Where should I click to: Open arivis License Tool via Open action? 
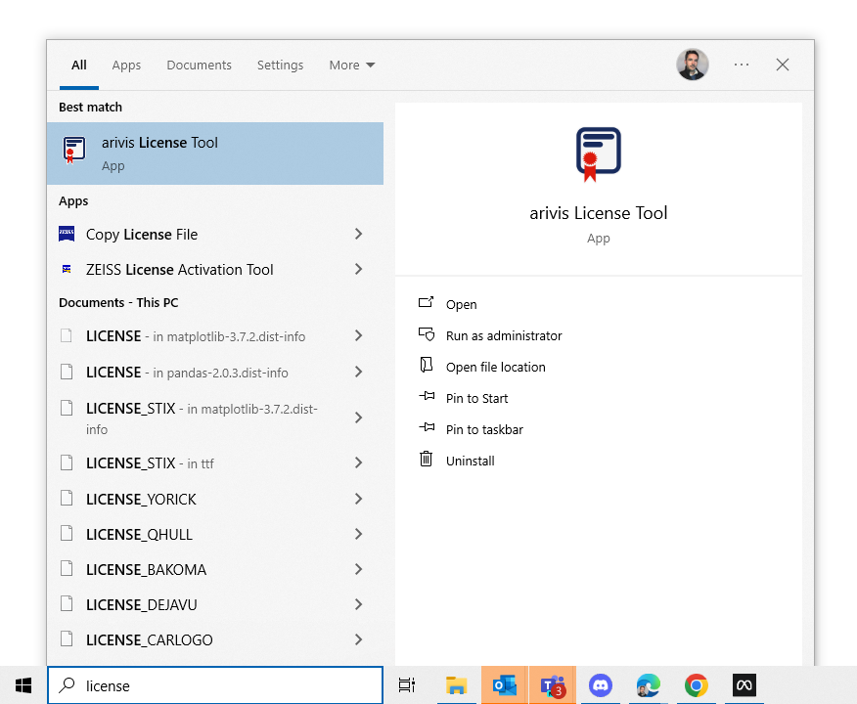pyautogui.click(x=461, y=304)
